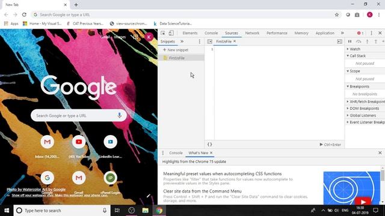Show more navigator tabs next to Snippets
This screenshot has width=385, height=216.
[182, 41]
